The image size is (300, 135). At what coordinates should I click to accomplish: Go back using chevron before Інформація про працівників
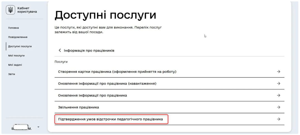click(x=59, y=51)
